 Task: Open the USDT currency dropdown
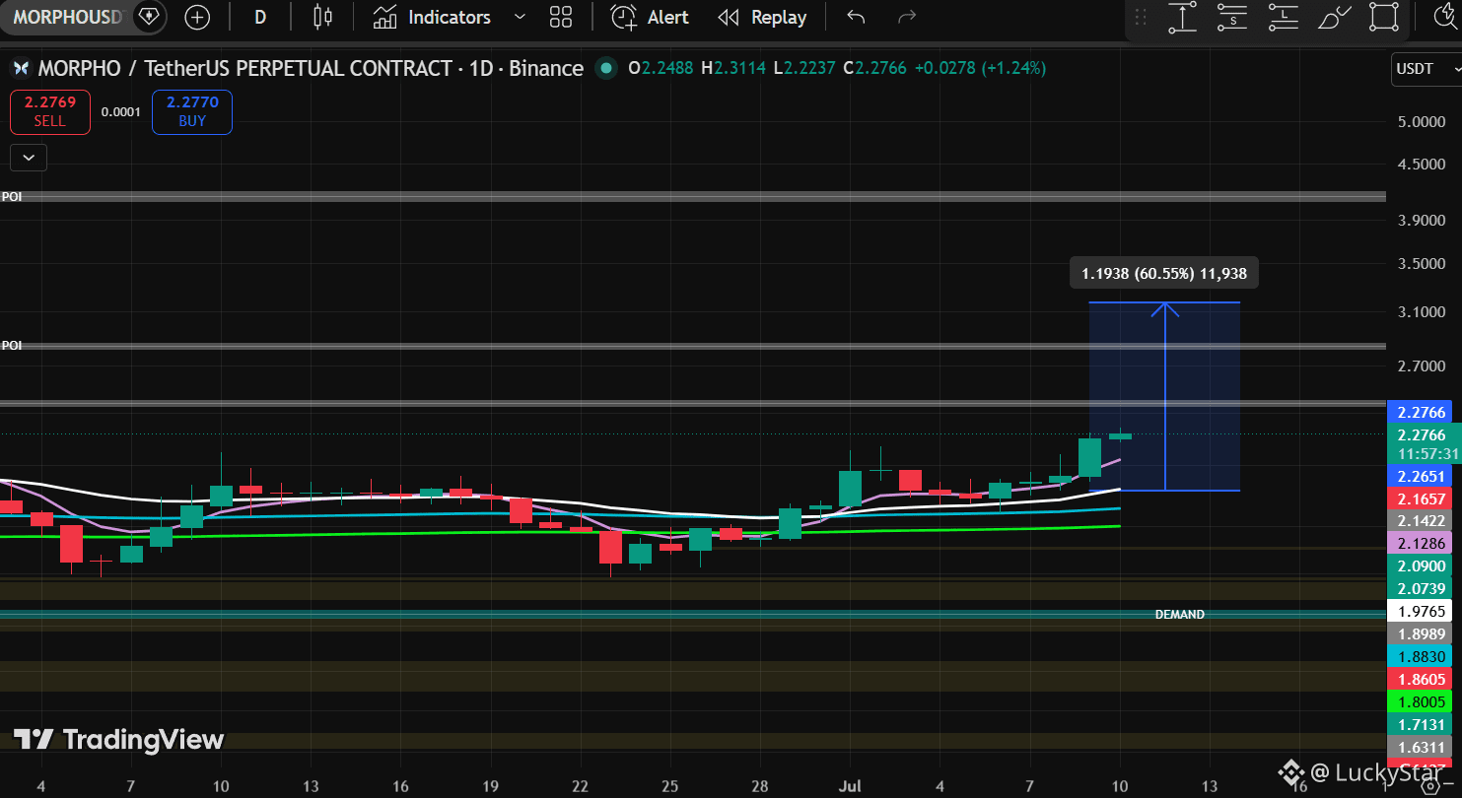click(1427, 69)
